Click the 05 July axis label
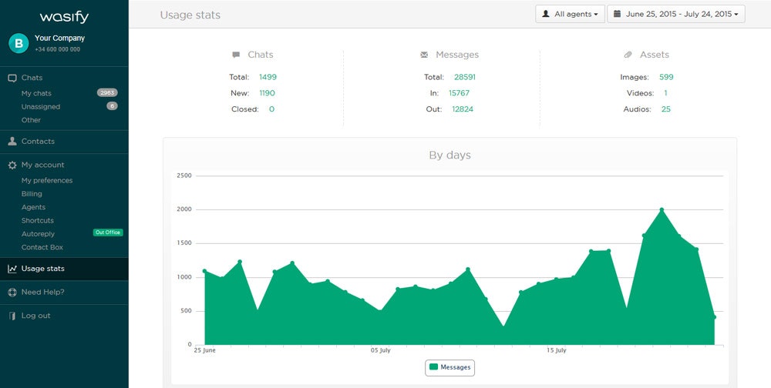The width and height of the screenshot is (771, 388). [x=381, y=351]
